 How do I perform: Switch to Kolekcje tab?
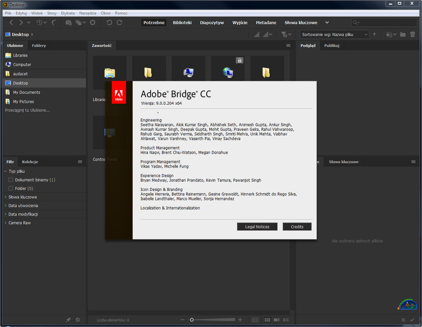coord(30,162)
